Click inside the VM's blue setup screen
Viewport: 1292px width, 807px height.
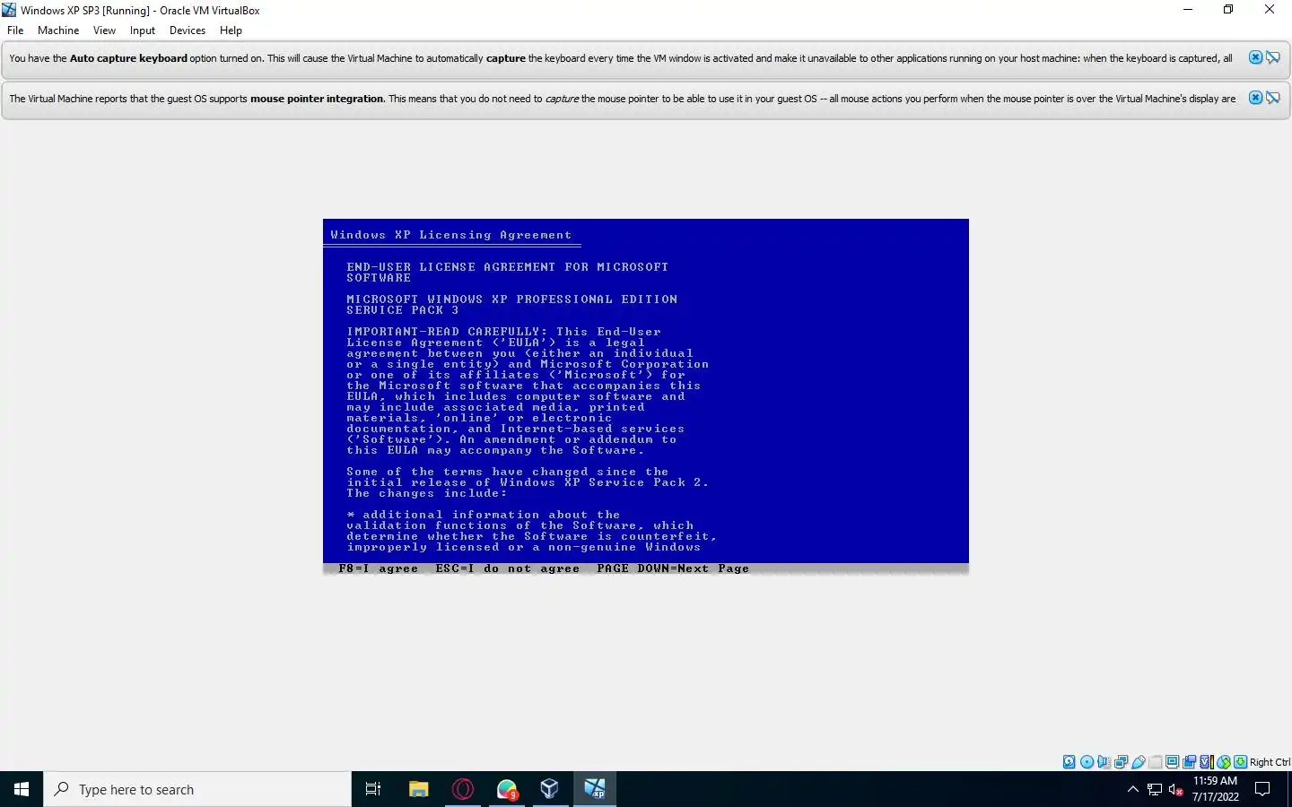click(x=646, y=396)
